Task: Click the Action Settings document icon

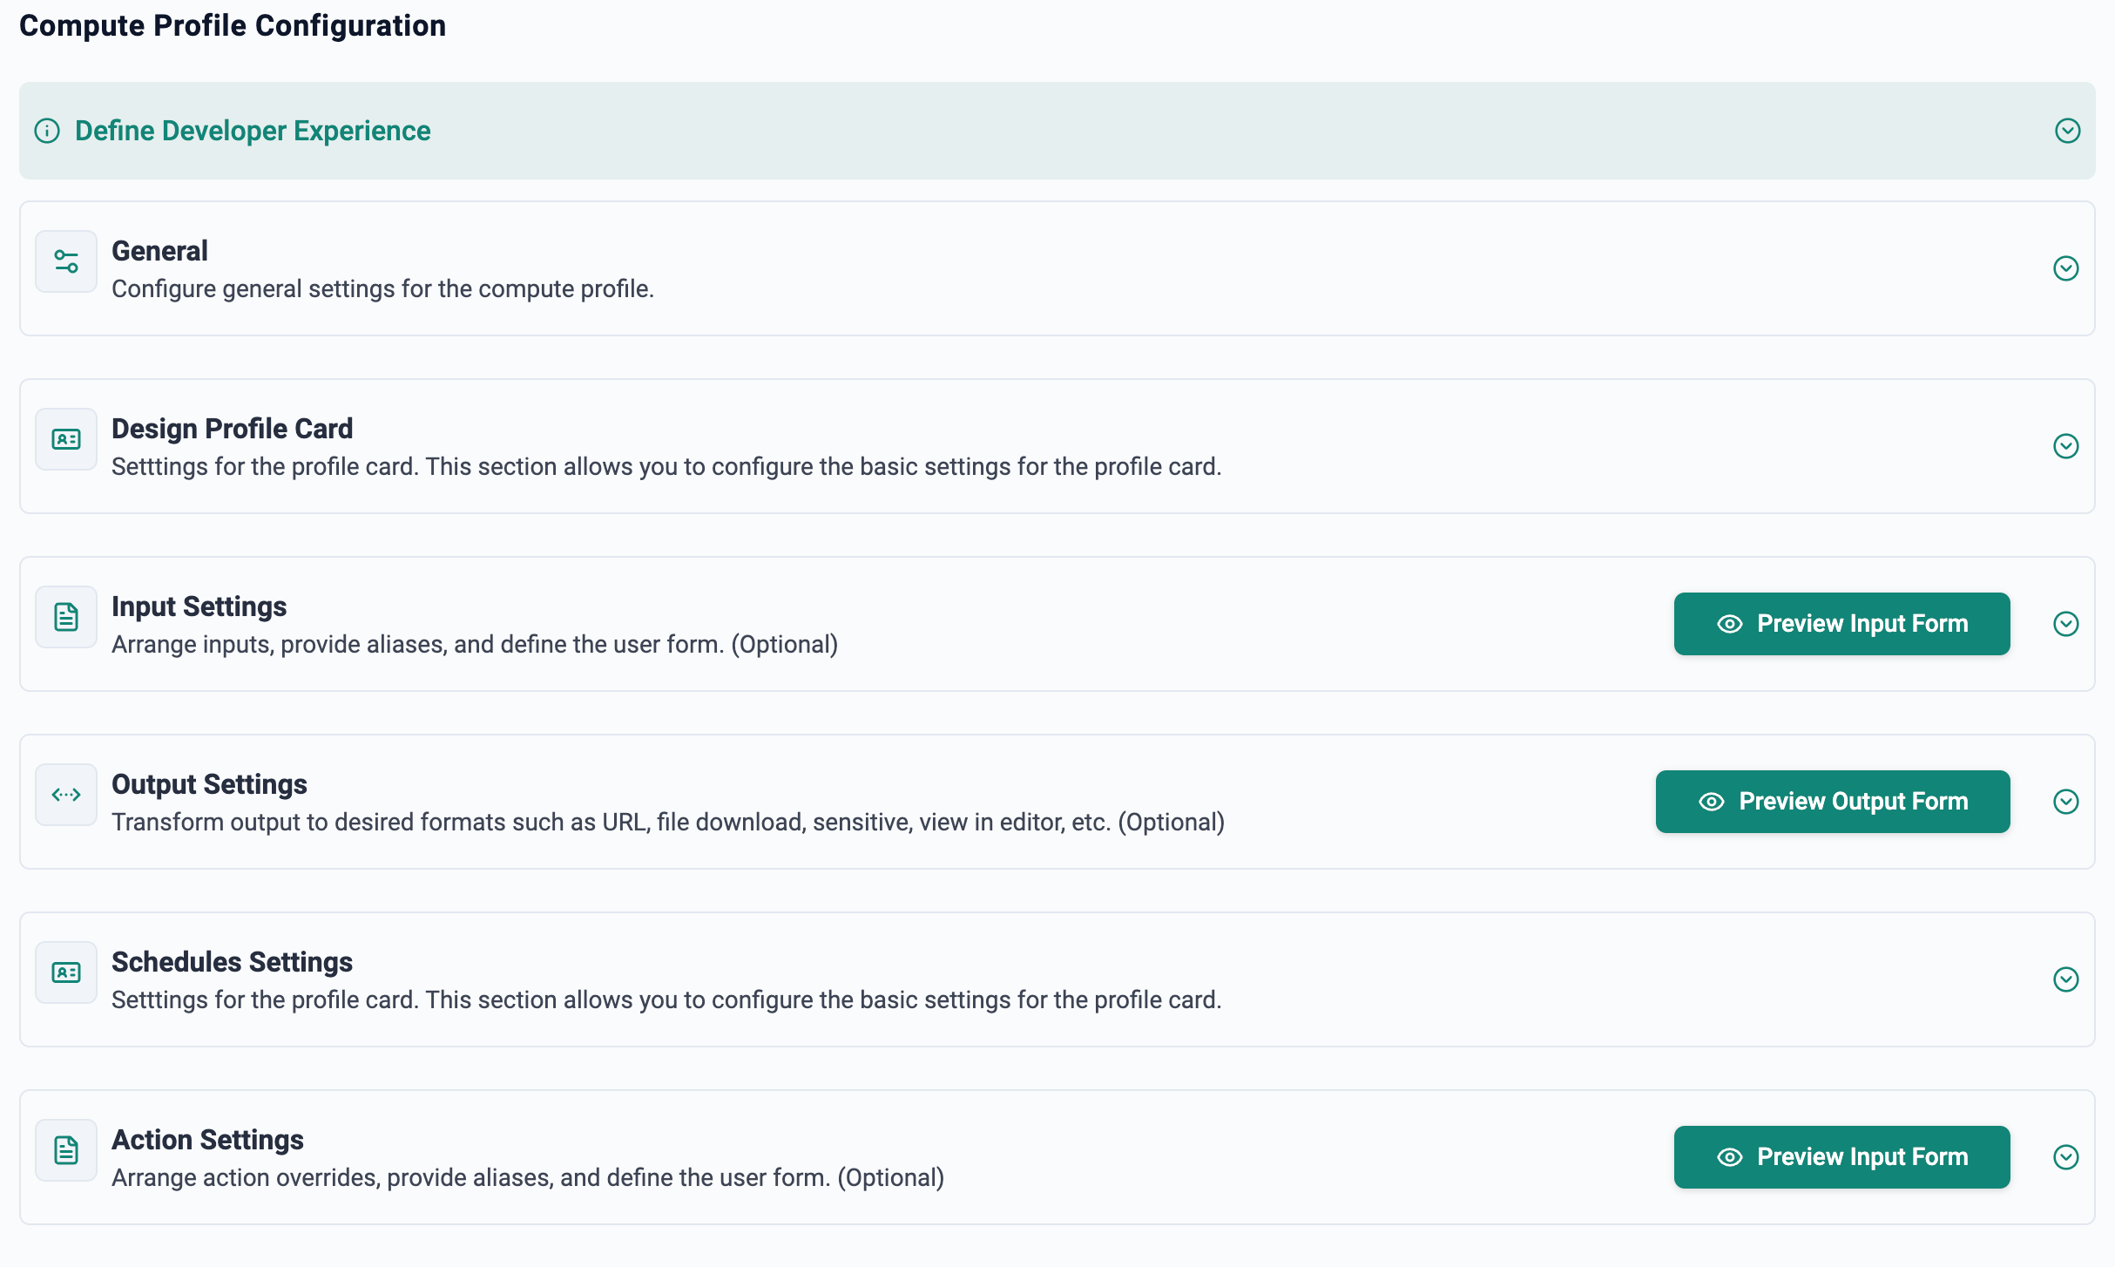Action: [66, 1150]
